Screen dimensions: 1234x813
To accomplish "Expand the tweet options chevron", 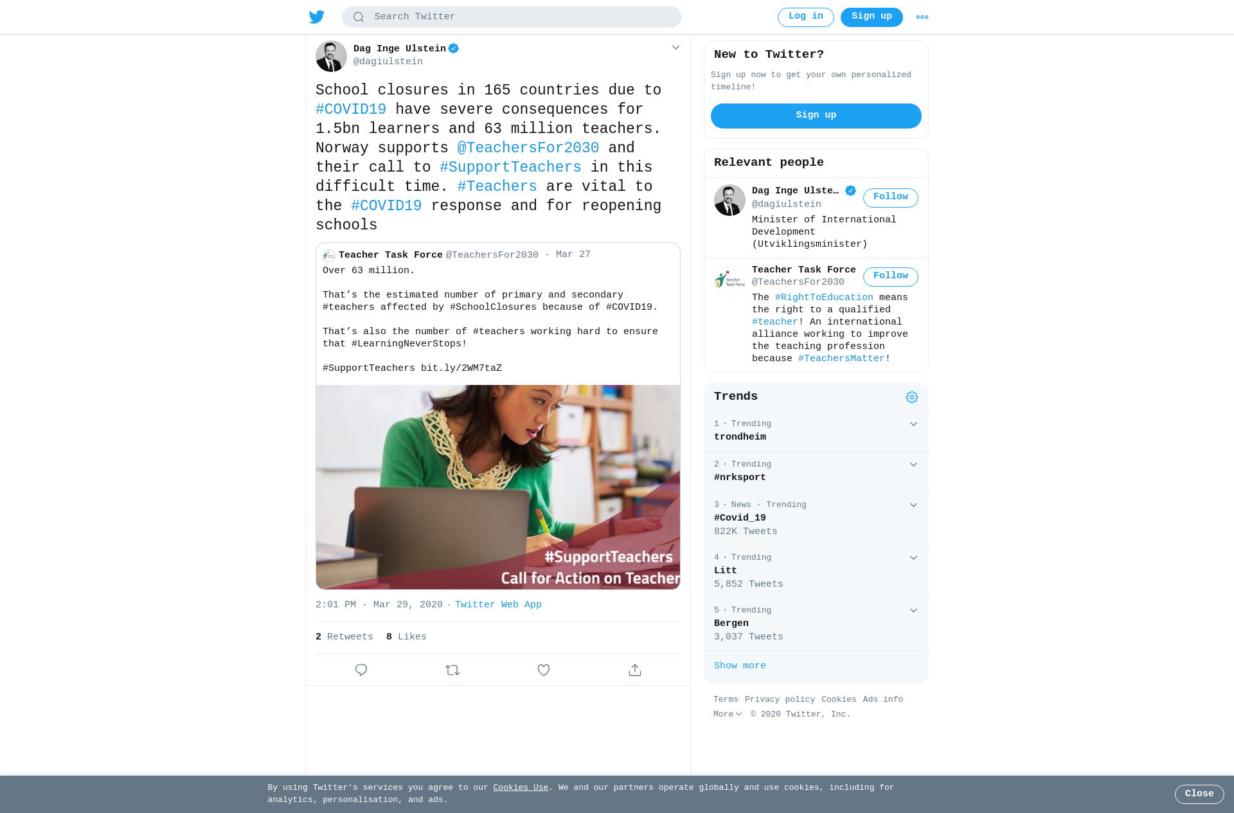I will [675, 48].
